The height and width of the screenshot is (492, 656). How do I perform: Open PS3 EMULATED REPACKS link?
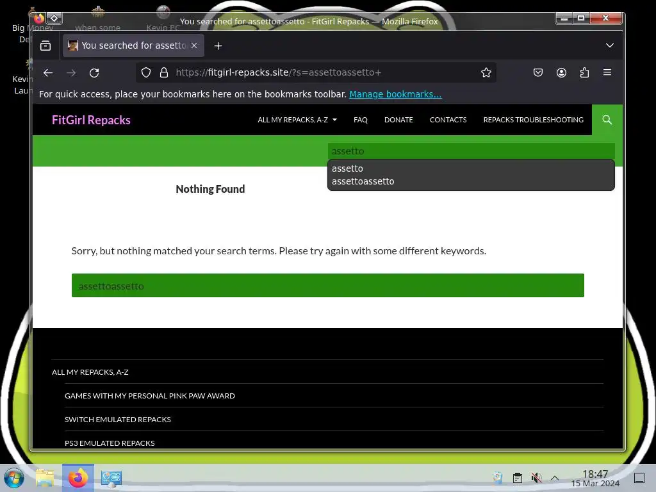[110, 443]
